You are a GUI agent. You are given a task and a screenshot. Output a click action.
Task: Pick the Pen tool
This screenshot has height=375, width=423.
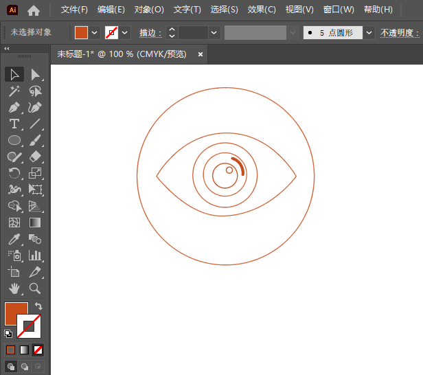pyautogui.click(x=14, y=107)
